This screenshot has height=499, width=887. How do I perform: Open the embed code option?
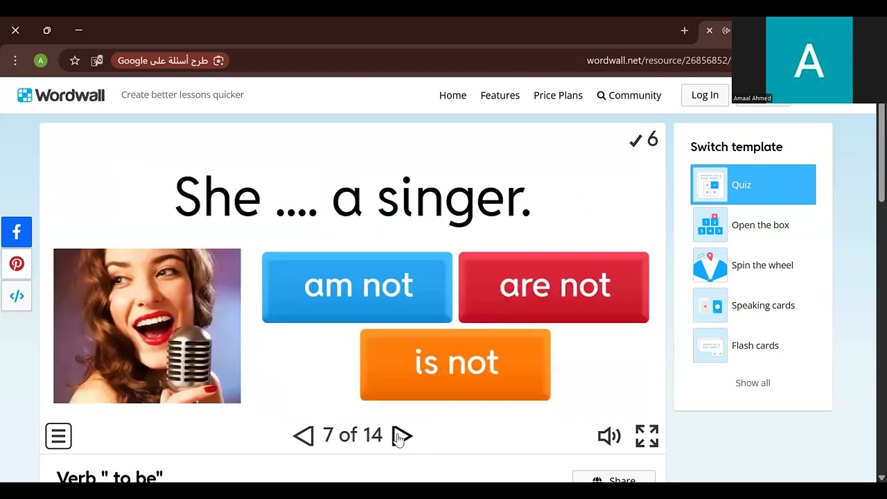pyautogui.click(x=17, y=296)
